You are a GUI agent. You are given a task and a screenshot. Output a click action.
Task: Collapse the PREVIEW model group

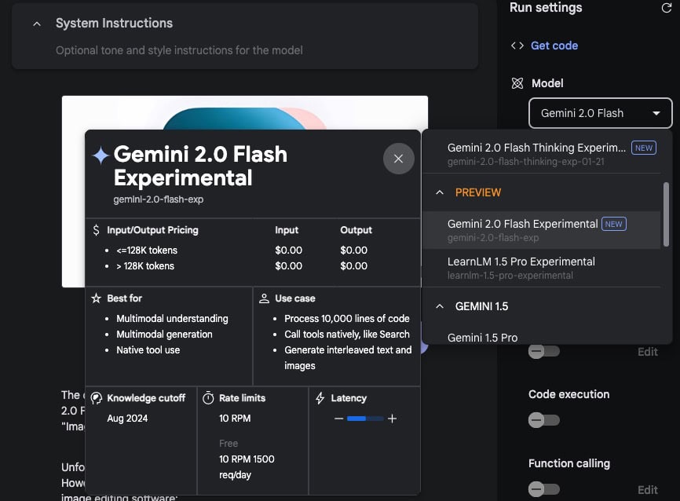[439, 192]
